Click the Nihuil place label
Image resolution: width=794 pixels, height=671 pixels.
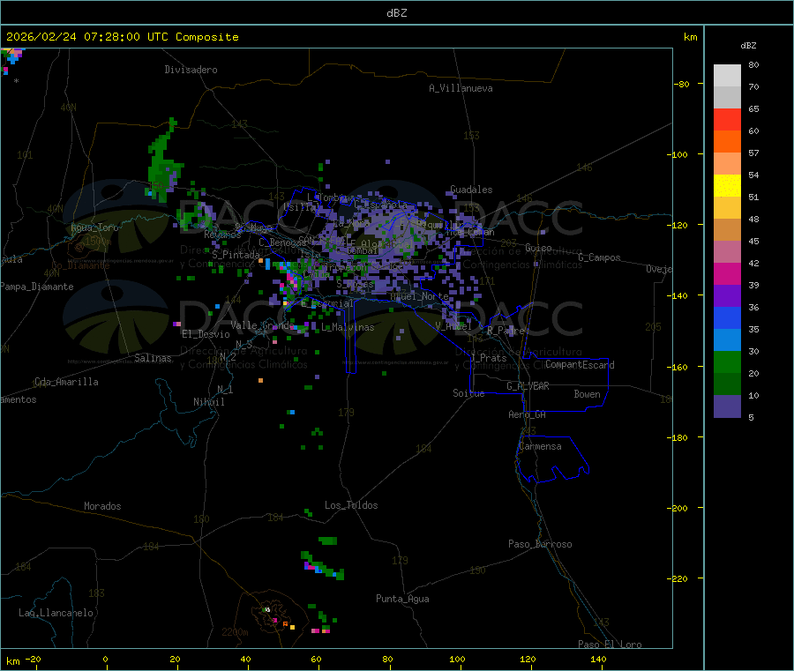click(x=208, y=402)
